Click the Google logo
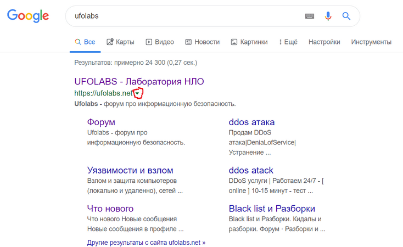This screenshot has width=403, height=247. 28,16
